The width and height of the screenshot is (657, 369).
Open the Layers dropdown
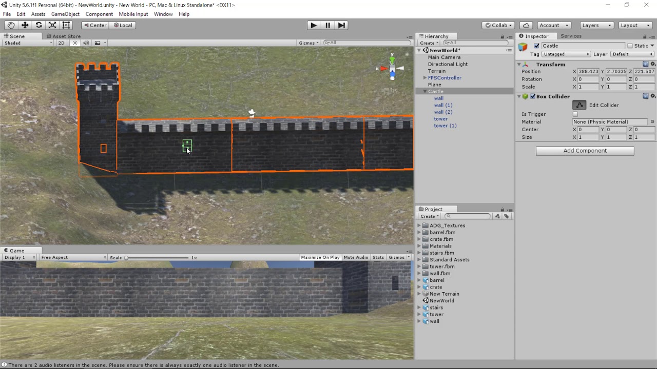coord(597,25)
